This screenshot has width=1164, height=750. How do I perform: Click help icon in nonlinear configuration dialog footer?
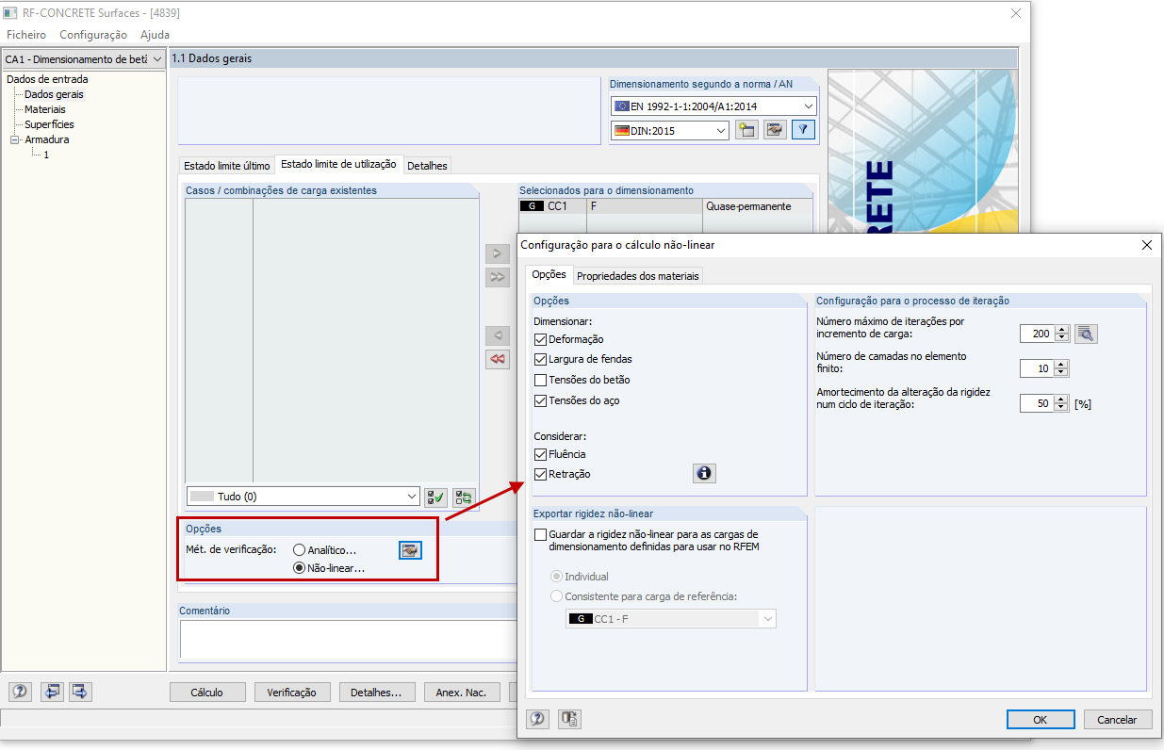(537, 719)
